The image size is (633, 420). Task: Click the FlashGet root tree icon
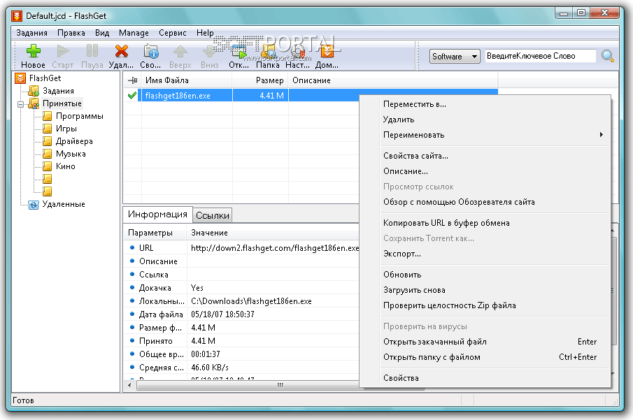(20, 78)
